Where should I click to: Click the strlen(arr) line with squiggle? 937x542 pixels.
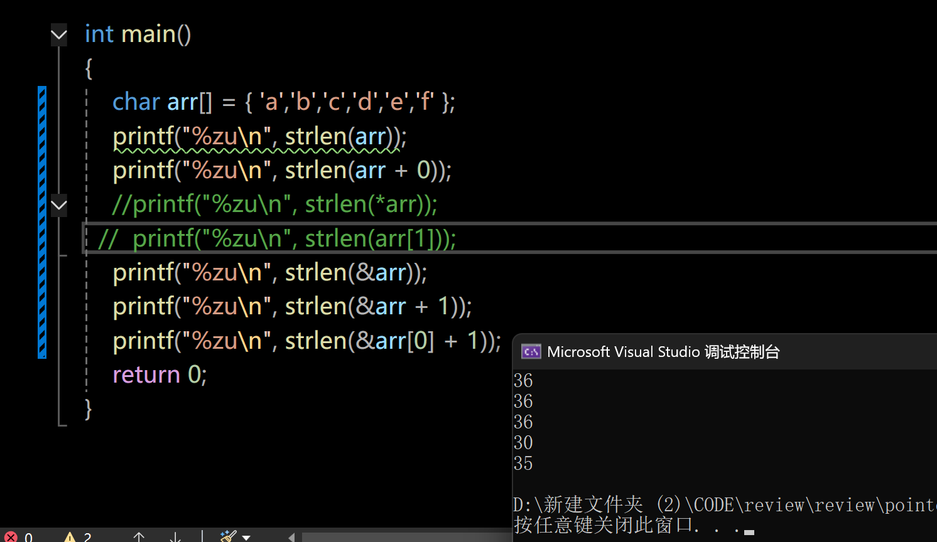(x=260, y=136)
